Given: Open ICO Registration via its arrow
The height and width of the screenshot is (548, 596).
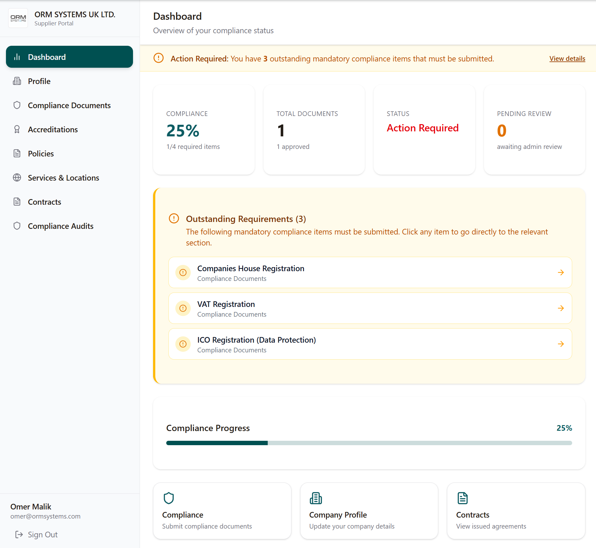Looking at the screenshot, I should (x=561, y=344).
